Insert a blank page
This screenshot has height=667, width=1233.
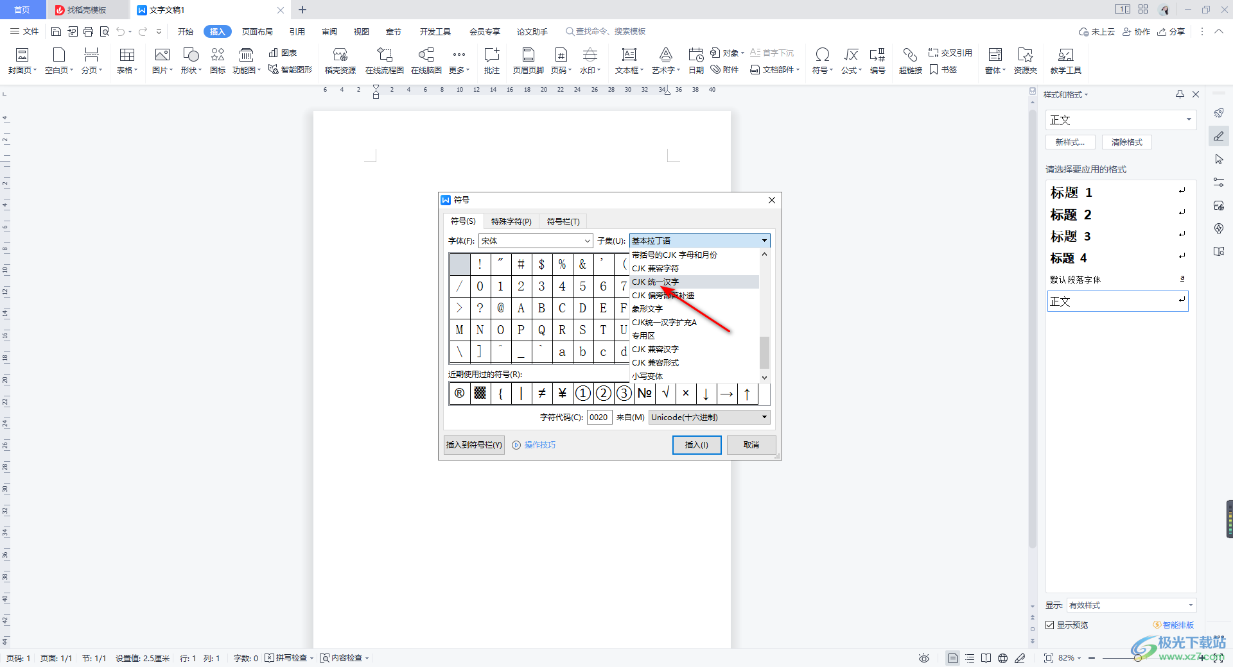click(x=59, y=61)
